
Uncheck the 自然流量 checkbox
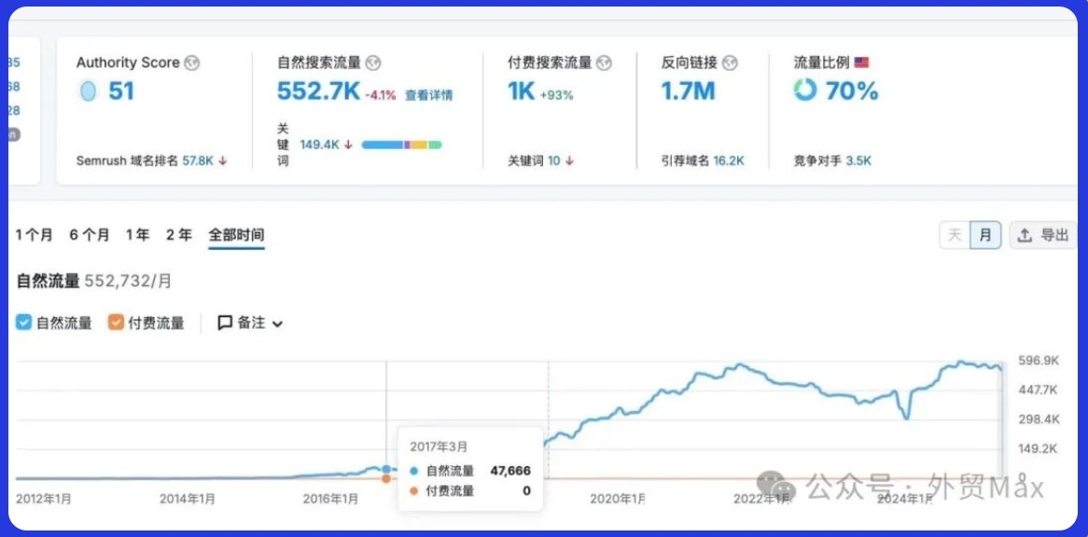point(24,324)
